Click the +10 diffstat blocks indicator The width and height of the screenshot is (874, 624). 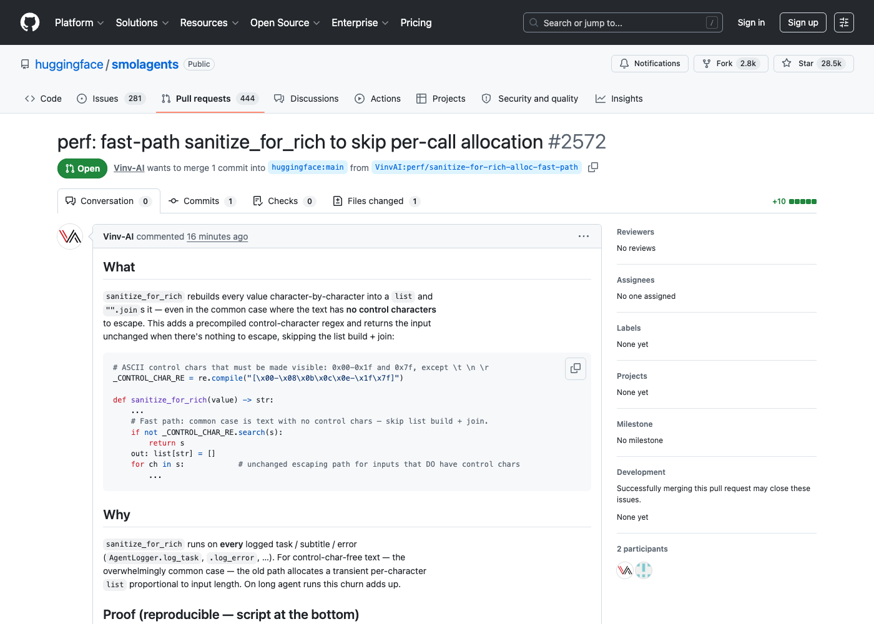(x=794, y=202)
